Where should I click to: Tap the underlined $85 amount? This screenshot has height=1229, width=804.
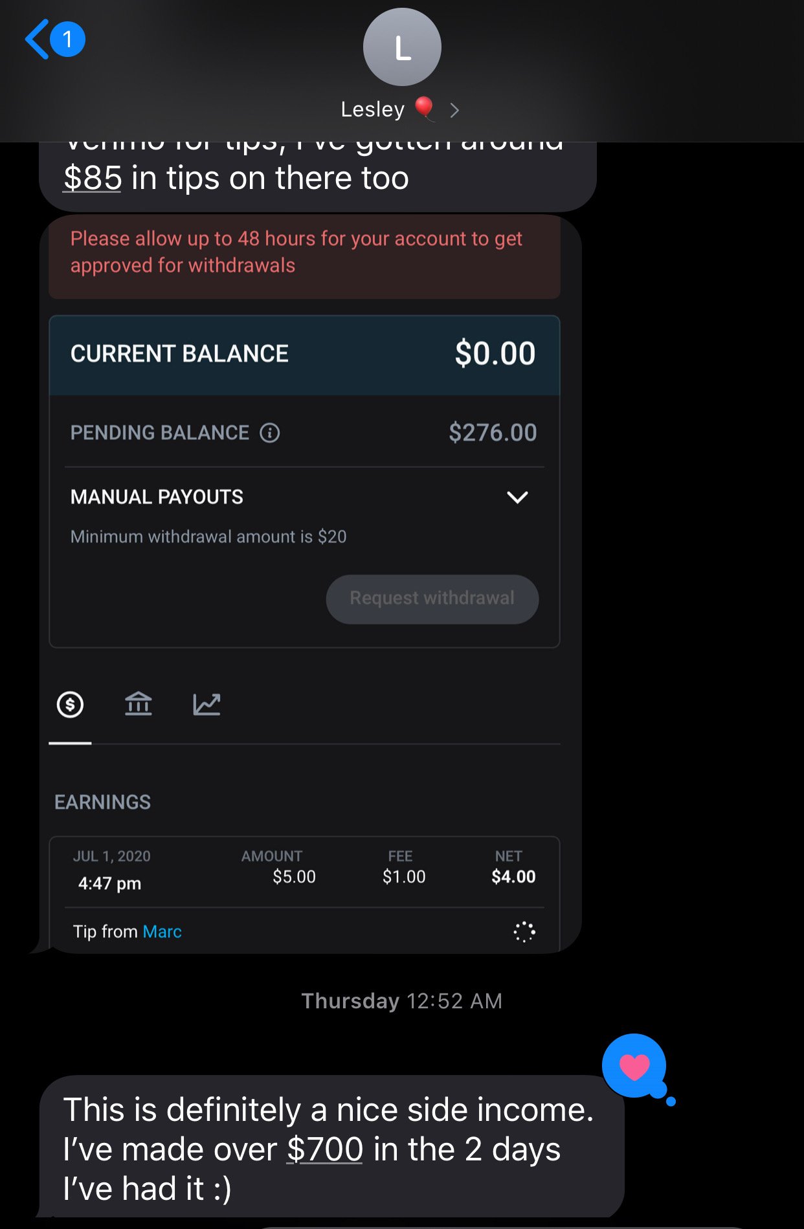click(x=93, y=179)
